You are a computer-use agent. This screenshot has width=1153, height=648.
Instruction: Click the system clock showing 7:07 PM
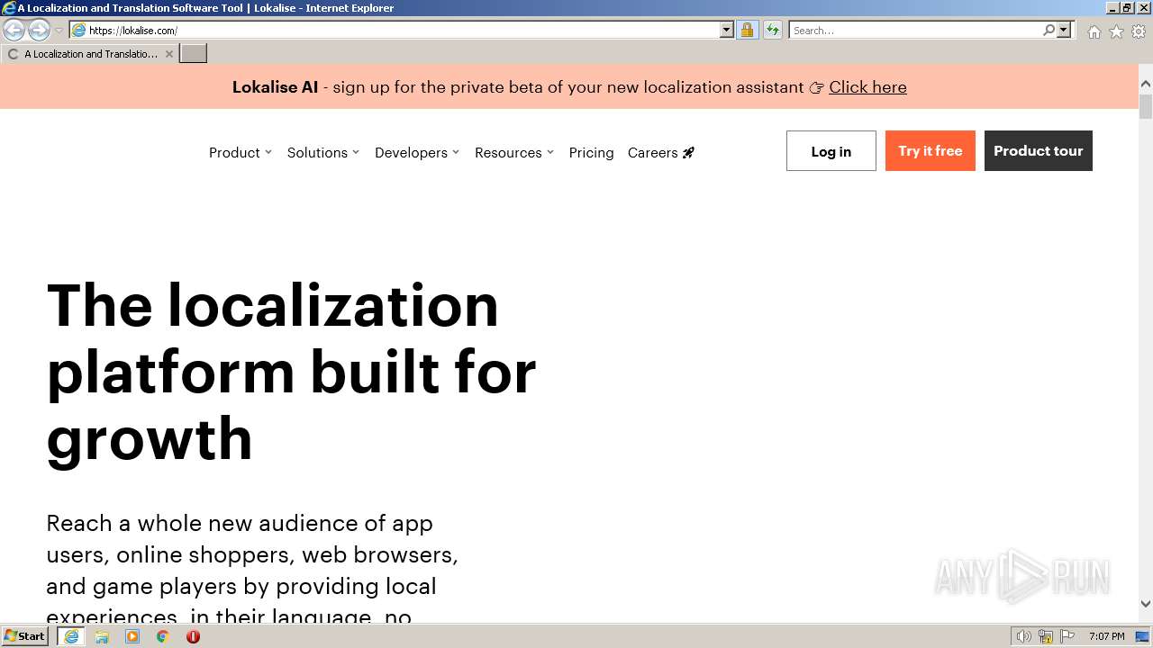pos(1106,636)
